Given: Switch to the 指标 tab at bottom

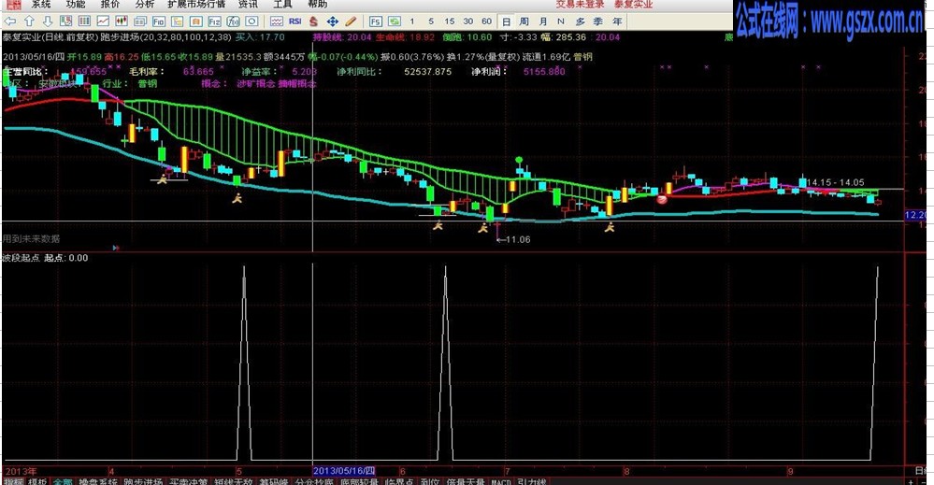Looking at the screenshot, I should click(14, 481).
